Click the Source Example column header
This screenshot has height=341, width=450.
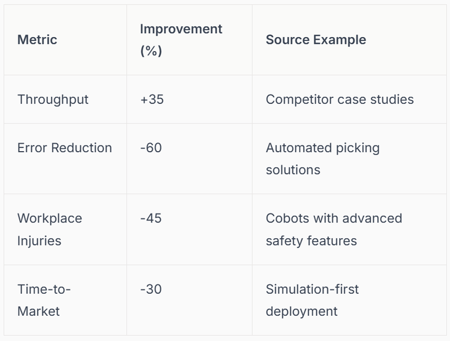pos(316,40)
